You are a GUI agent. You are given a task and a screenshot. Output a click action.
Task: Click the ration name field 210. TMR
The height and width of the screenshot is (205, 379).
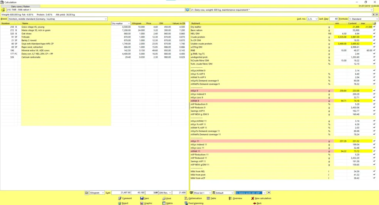point(95,10)
